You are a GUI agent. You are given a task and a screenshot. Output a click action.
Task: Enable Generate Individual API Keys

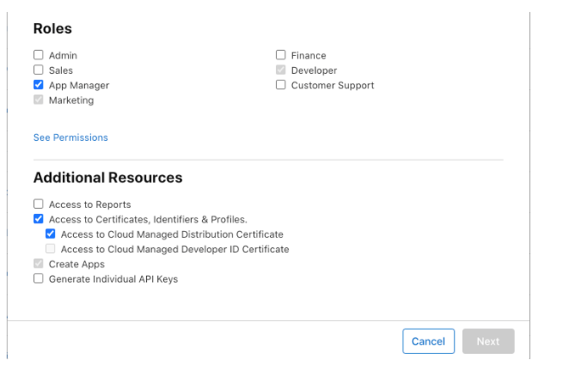pyautogui.click(x=38, y=279)
